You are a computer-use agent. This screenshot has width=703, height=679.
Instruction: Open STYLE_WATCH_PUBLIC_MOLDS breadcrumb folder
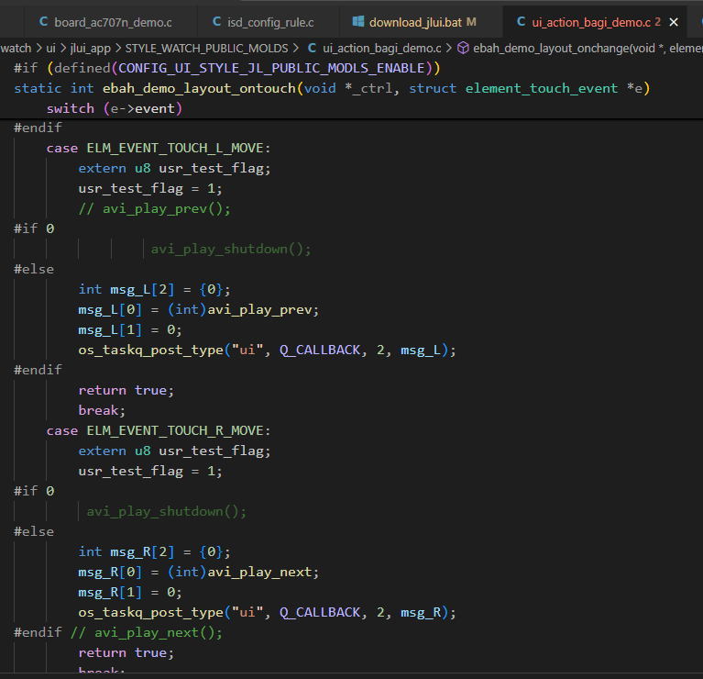coord(207,48)
